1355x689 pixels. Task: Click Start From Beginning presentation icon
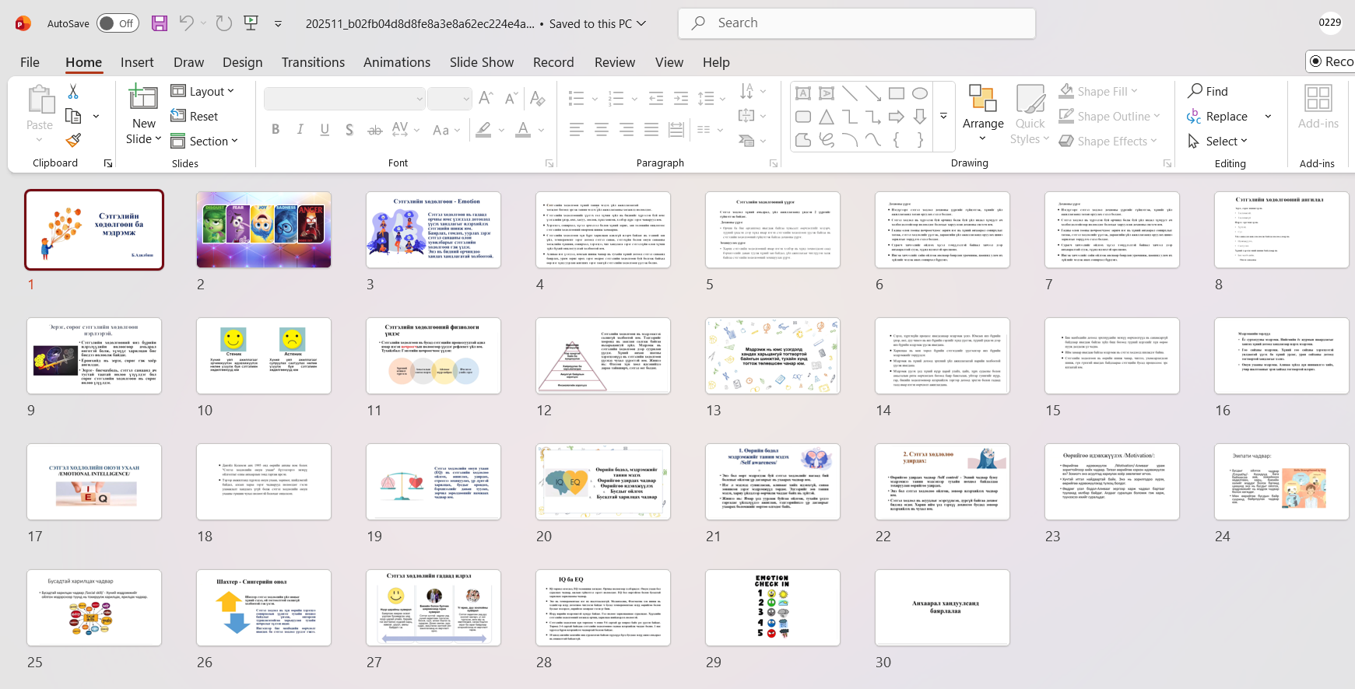[x=251, y=23]
